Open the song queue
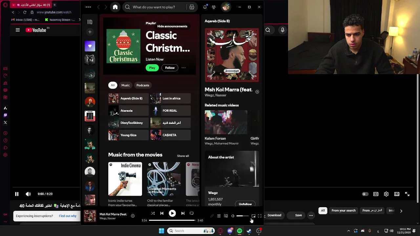The height and width of the screenshot is (236, 420). tap(219, 216)
